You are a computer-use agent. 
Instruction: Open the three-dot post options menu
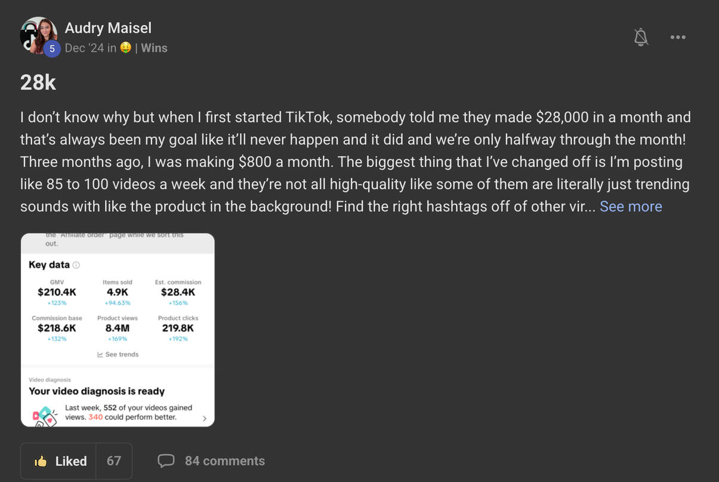pos(678,37)
